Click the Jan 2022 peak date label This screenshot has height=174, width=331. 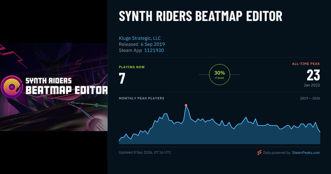312,85
